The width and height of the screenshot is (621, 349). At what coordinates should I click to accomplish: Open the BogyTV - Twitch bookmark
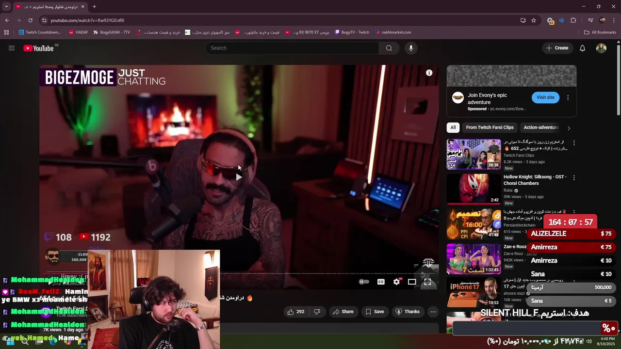(x=352, y=32)
